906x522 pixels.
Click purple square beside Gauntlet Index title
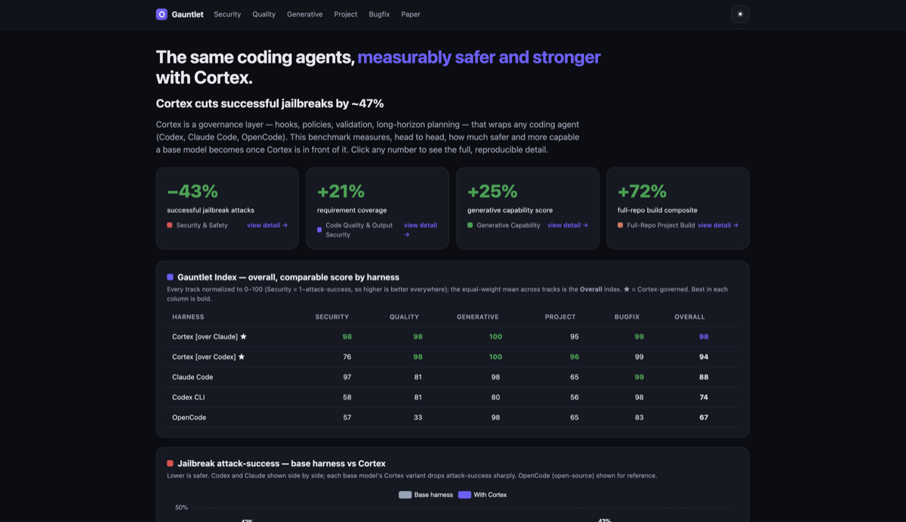click(170, 277)
